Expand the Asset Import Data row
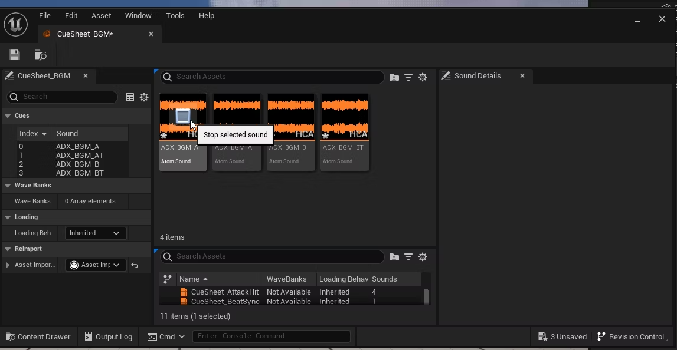This screenshot has height=350, width=677. (8, 265)
